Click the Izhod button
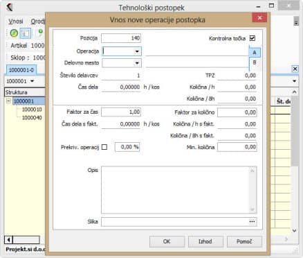Screen dimensions: 303x258 click(205, 241)
